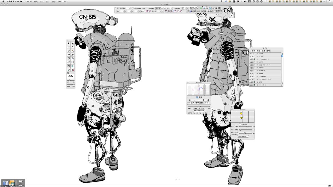Click 整頓 in layer panel
The height and width of the screenshot is (187, 333).
coord(268,51)
